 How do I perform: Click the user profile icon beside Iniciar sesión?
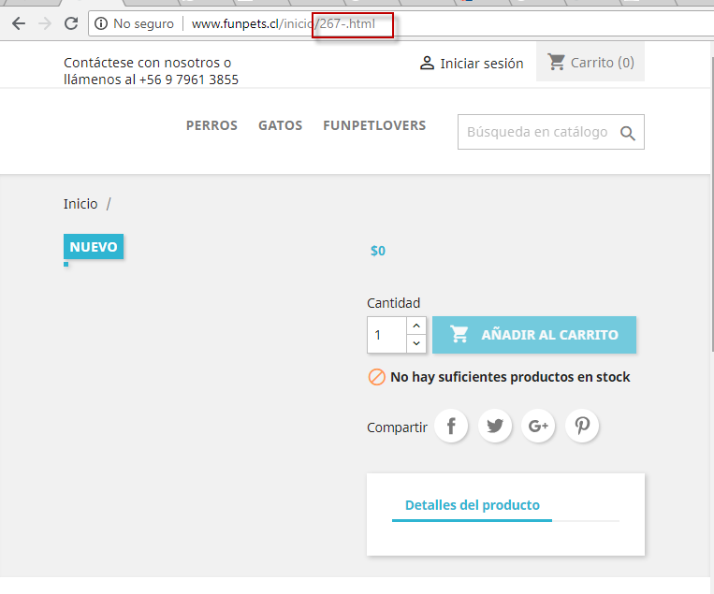pos(427,63)
